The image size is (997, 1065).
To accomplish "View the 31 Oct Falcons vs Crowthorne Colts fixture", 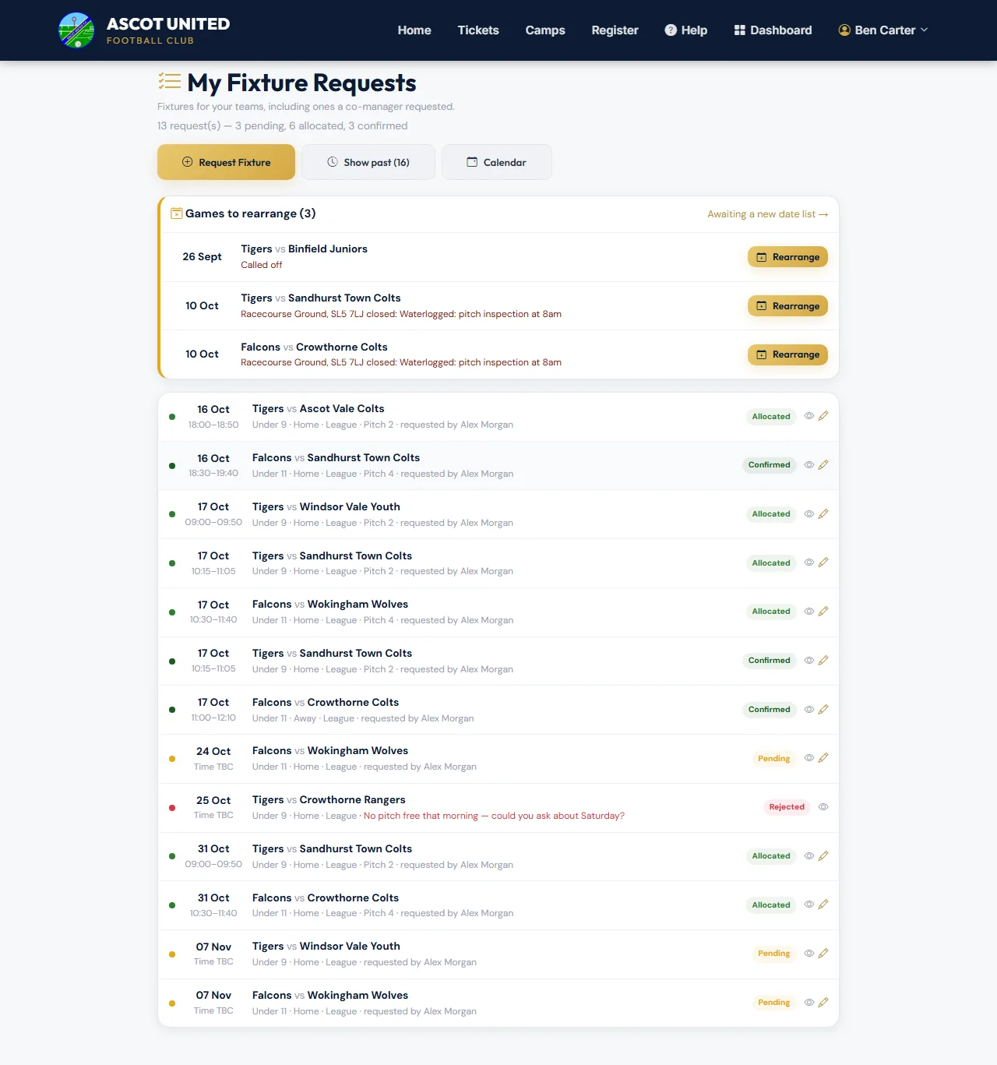I will point(809,905).
